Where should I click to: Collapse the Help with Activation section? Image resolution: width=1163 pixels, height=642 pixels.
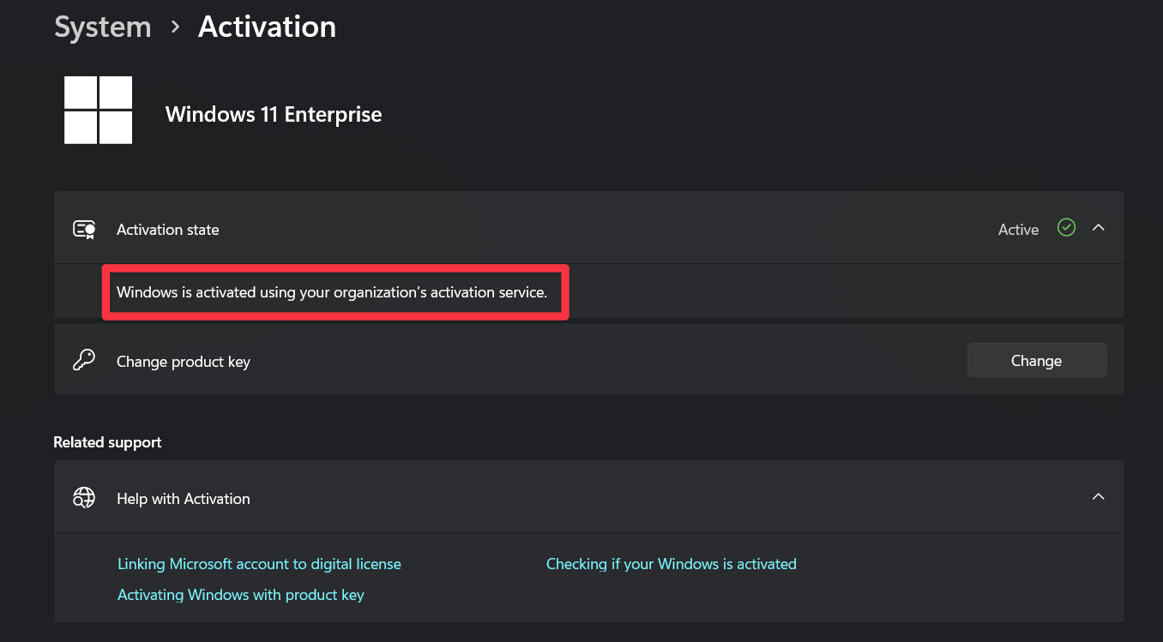point(1098,497)
